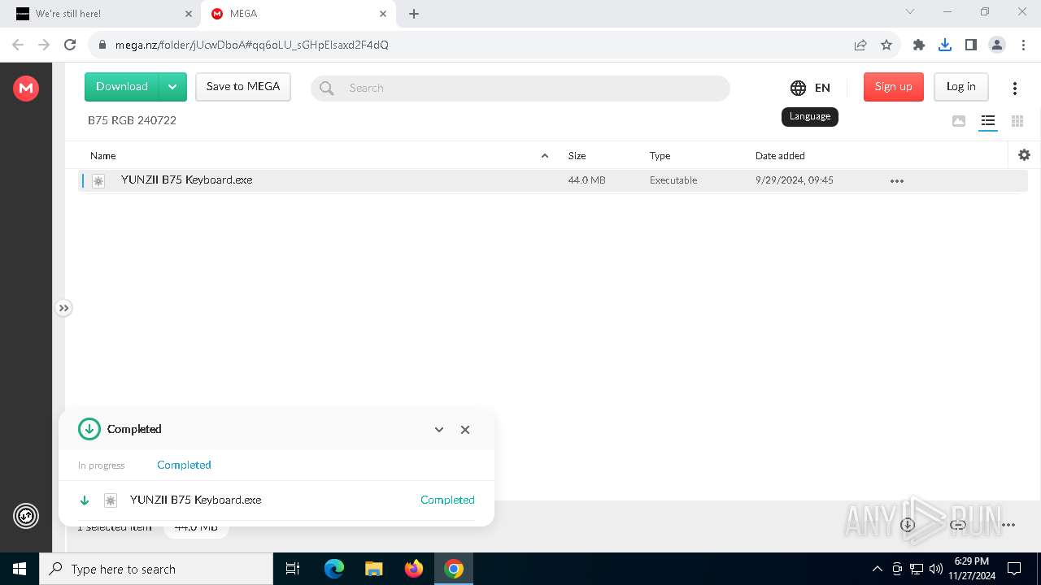
Task: Sort by Date added column
Action: tap(780, 156)
